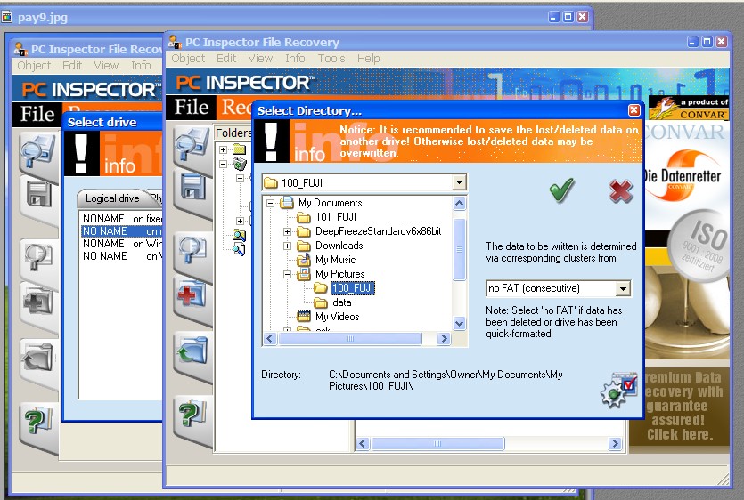Click Premium Data Recovery advertisement link
Viewport: 744px width, 500px height.
681,406
